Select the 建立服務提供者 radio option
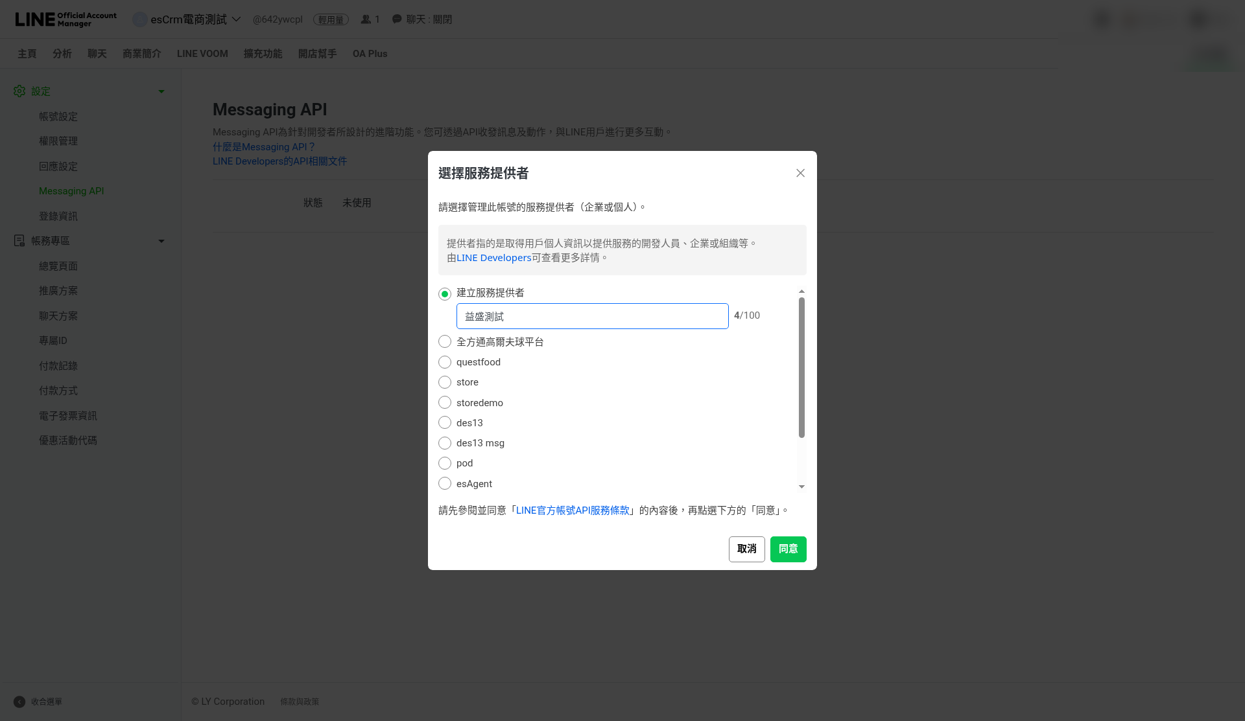Screen dimensions: 1245x721 coord(445,294)
